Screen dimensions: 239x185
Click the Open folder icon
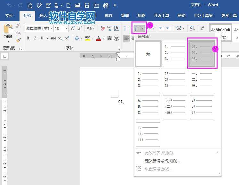pos(77,5)
